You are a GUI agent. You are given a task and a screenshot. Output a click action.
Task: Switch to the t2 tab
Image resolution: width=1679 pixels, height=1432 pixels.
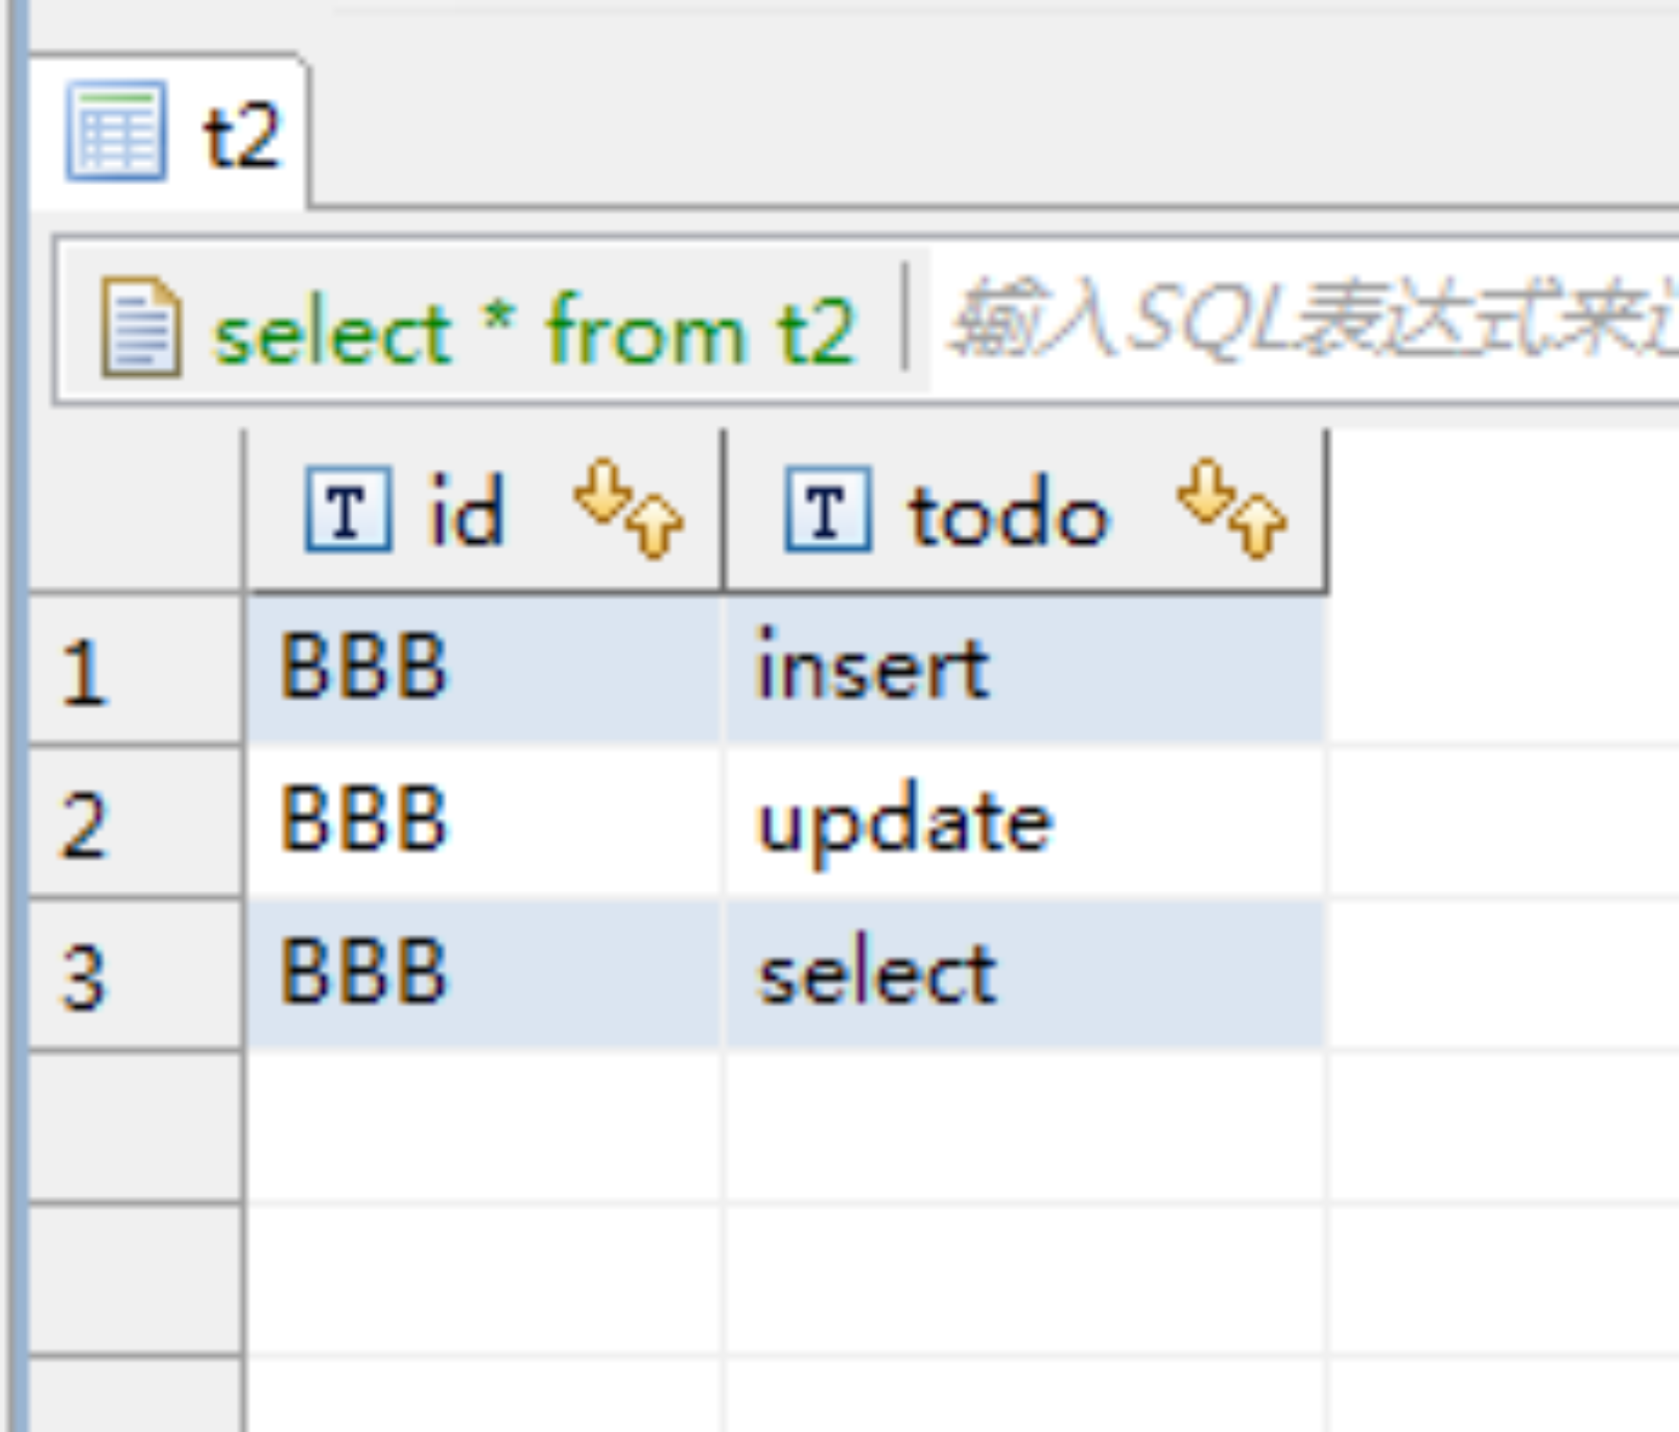click(240, 134)
